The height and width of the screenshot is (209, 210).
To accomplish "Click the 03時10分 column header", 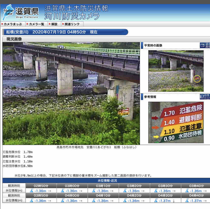I will (x=103, y=186).
